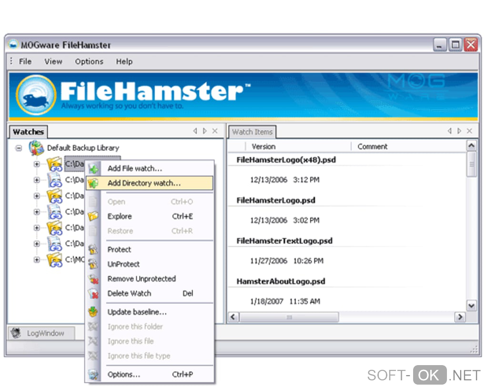Click vertical scrollbar up arrow

point(471,146)
